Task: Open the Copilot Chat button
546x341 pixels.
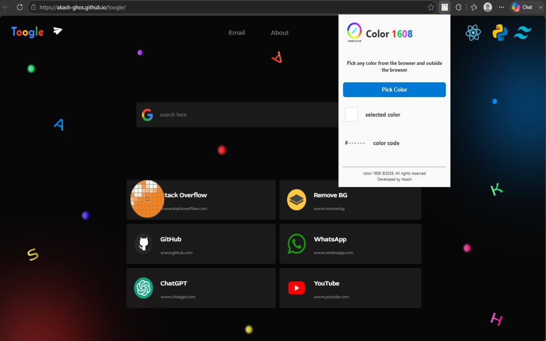Action: tap(522, 7)
